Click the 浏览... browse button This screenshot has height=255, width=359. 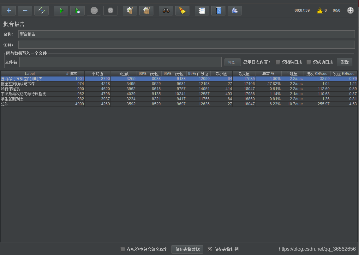click(x=233, y=62)
